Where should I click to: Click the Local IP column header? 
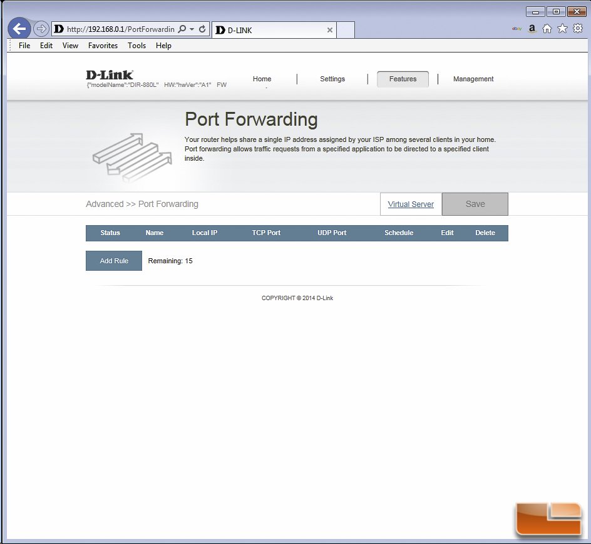pyautogui.click(x=205, y=233)
